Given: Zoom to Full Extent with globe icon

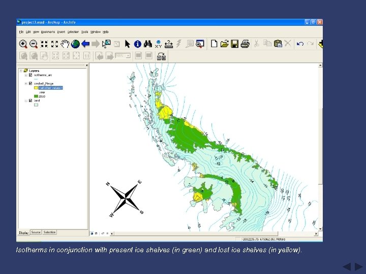Looking at the screenshot, I should tap(75, 44).
